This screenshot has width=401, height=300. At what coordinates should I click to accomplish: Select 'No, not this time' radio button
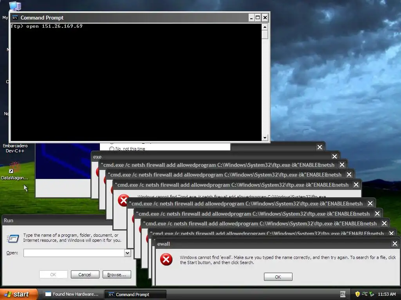(112, 149)
